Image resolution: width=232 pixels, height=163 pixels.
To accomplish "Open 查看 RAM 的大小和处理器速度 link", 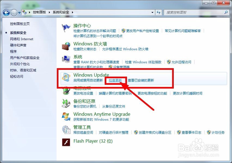I will tap(96, 62).
